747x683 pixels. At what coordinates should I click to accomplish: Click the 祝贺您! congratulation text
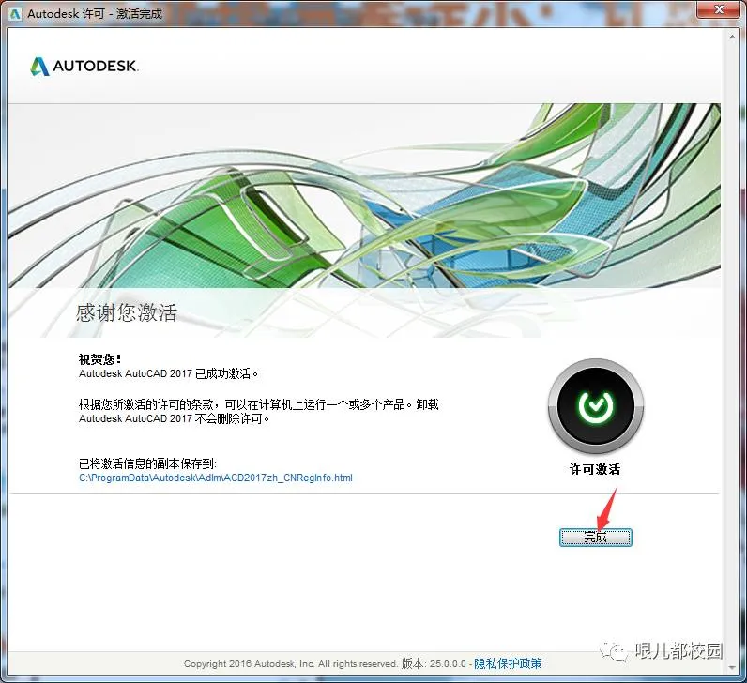pos(100,359)
